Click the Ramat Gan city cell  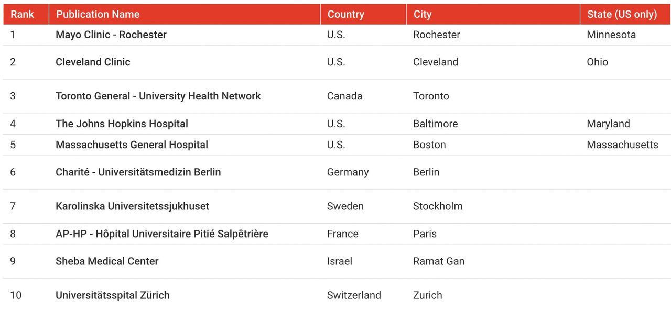[438, 261]
